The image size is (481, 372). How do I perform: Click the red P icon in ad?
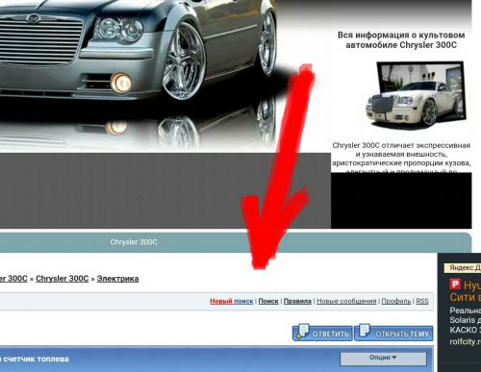click(x=455, y=285)
